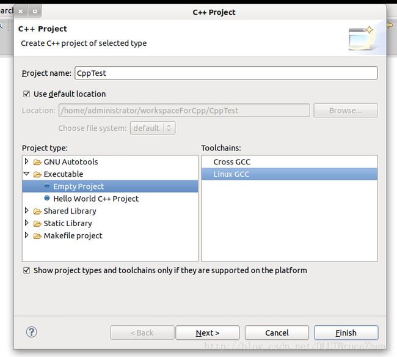397x357 pixels.
Task: Click the Static Library folder icon
Action: [37, 224]
